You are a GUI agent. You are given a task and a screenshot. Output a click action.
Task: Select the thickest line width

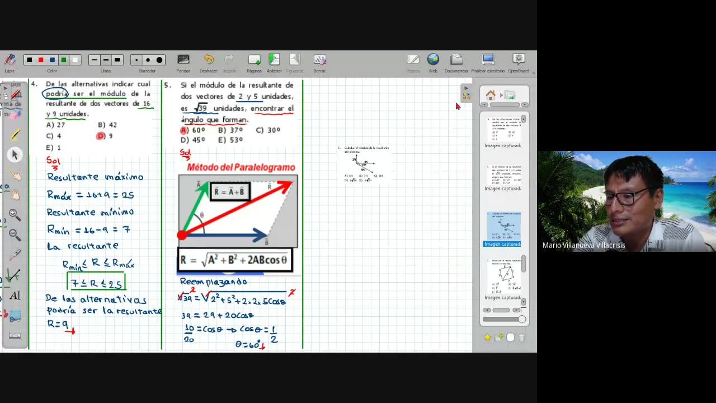[x=117, y=60]
